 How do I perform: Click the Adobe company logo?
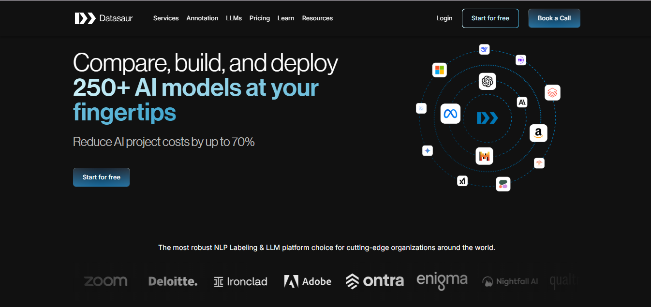[x=308, y=281]
